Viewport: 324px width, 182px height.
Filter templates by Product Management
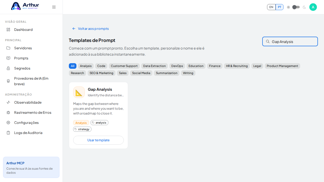(282, 66)
